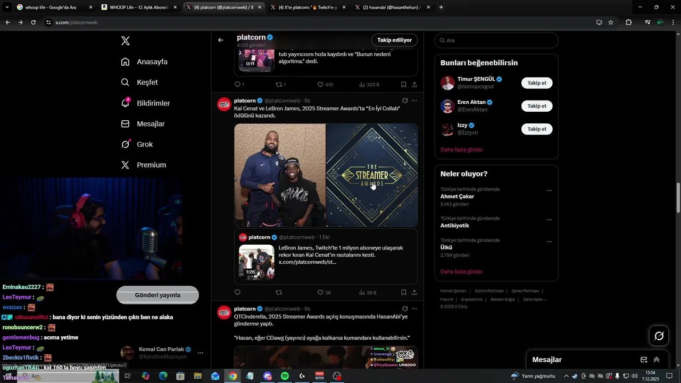
Task: Open Bildirimler notifications
Action: coord(145,103)
